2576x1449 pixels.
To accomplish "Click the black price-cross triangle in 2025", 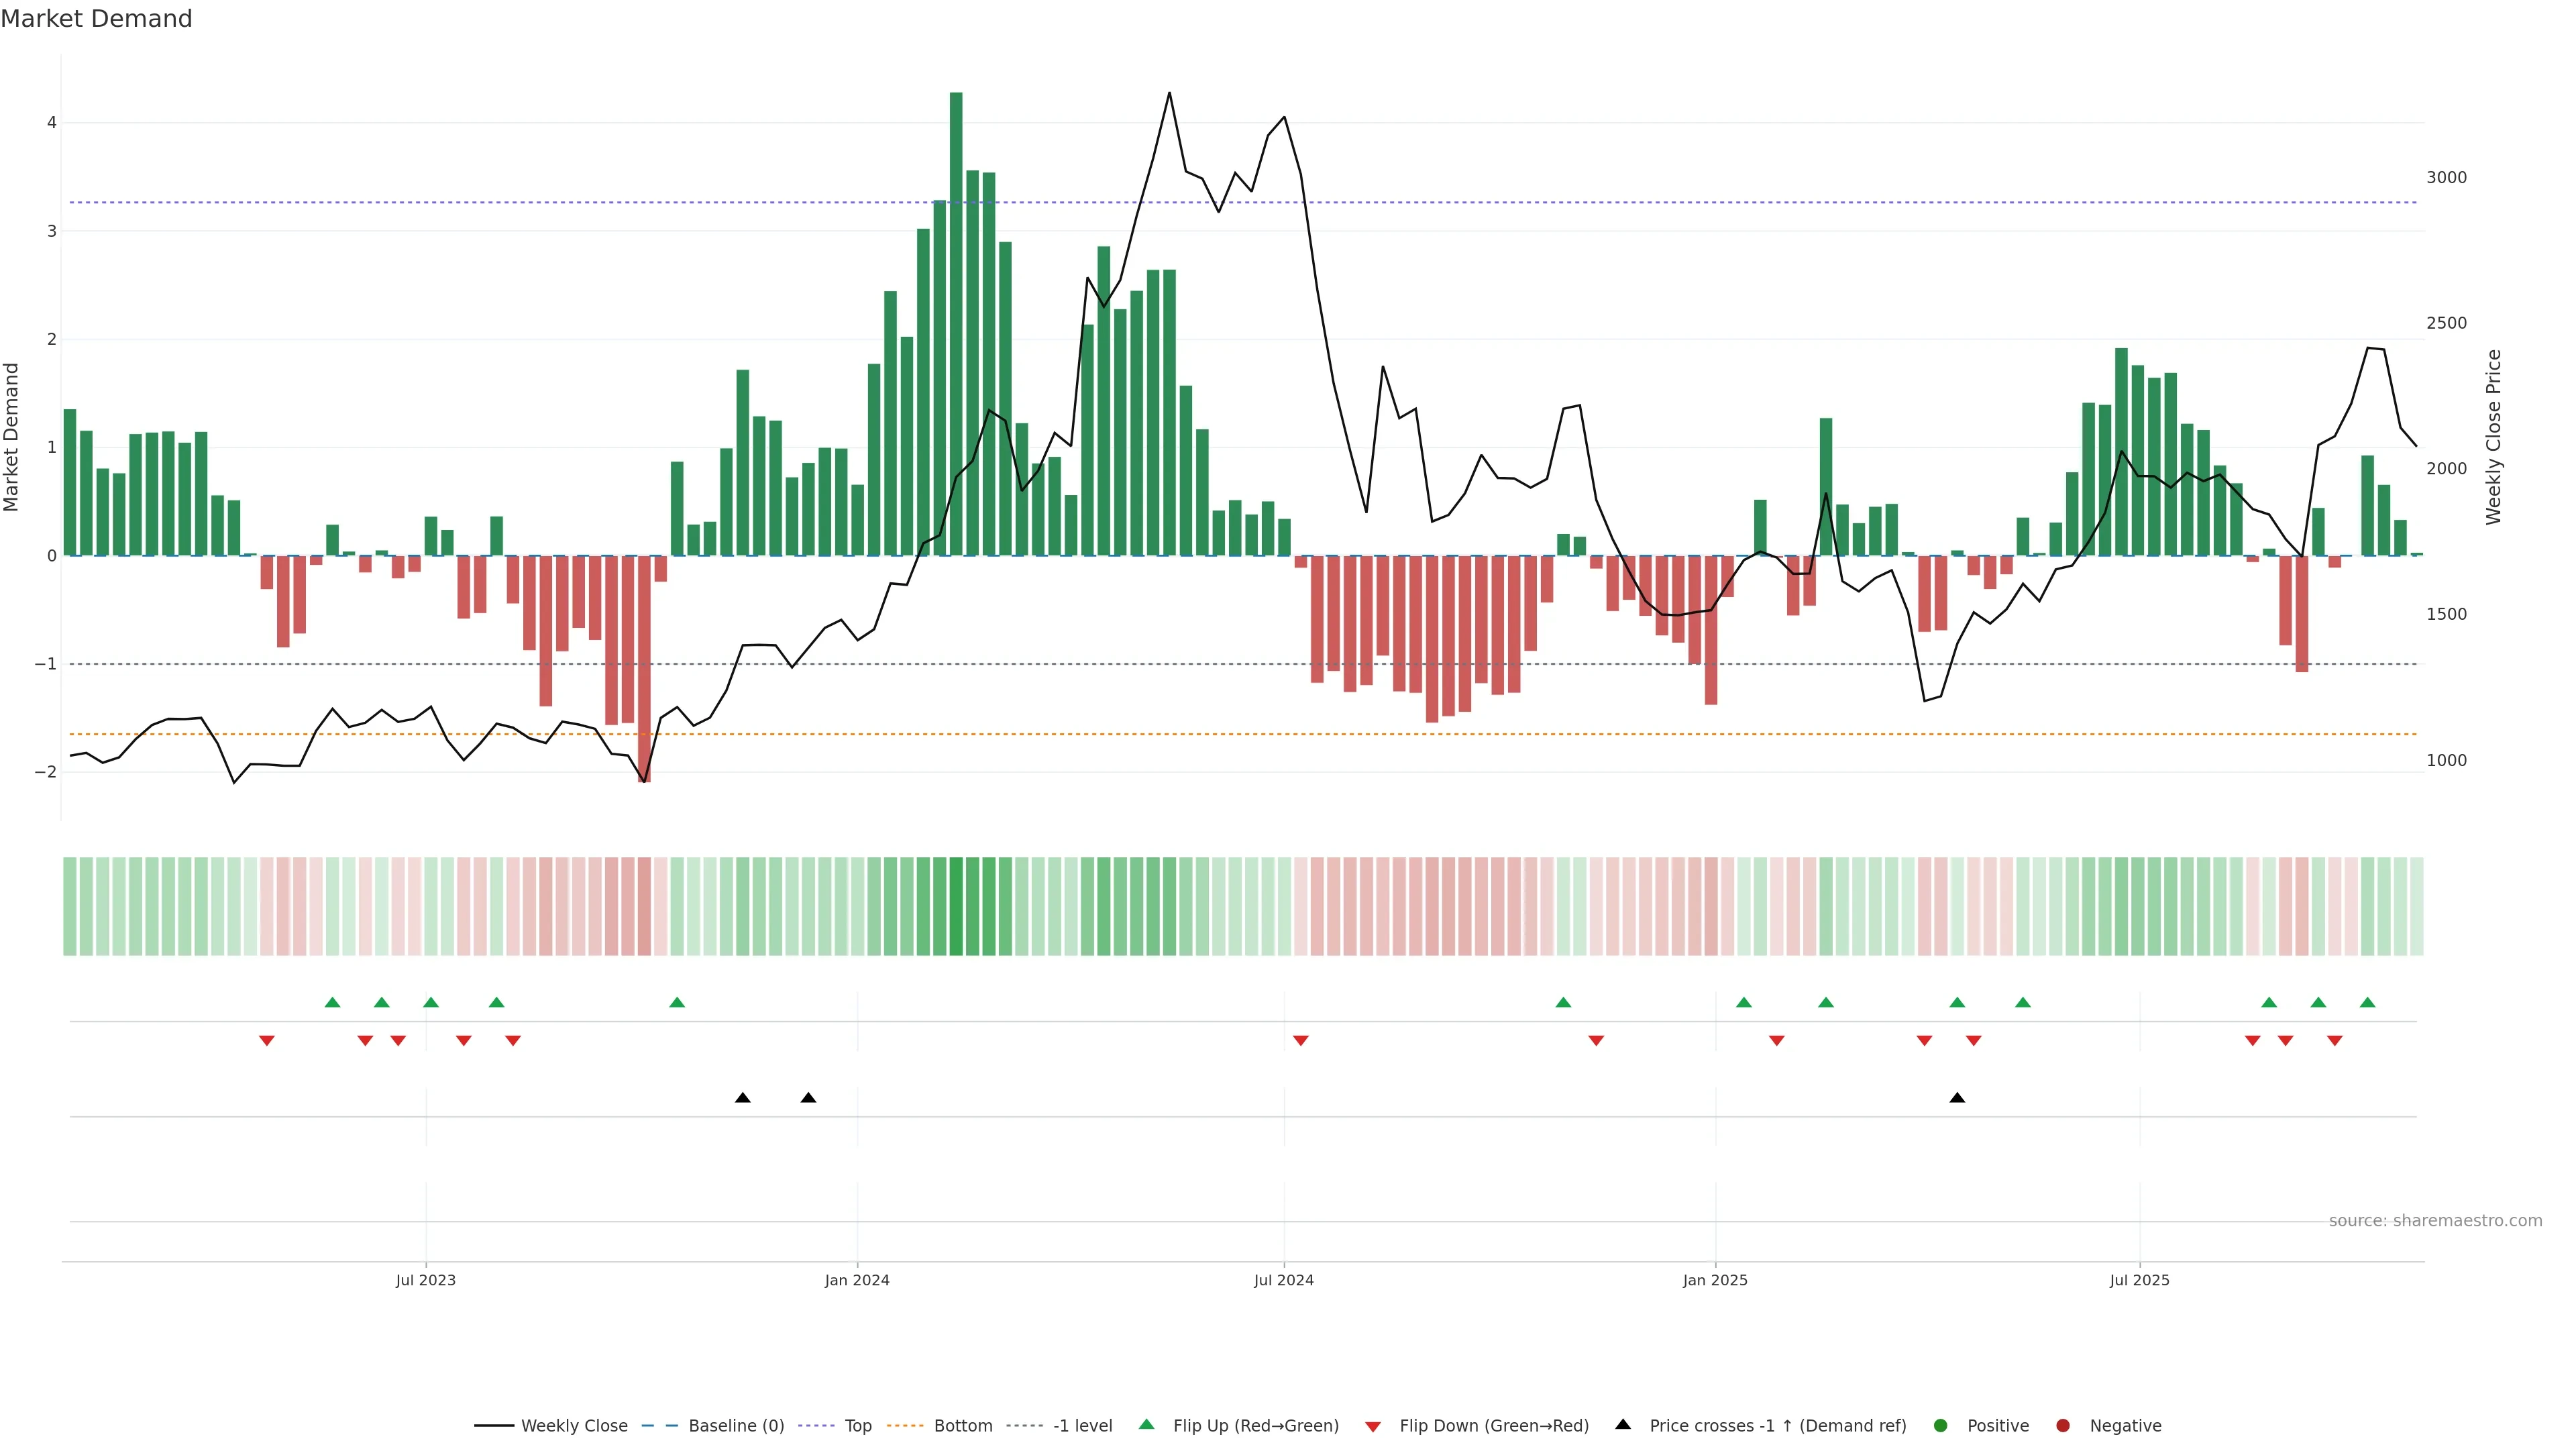I will [x=1957, y=1098].
